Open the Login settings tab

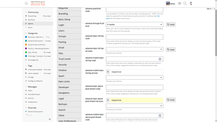pos(69,25)
